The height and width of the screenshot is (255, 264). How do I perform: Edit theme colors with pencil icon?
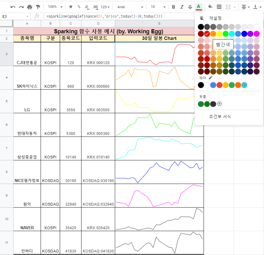(210, 77)
